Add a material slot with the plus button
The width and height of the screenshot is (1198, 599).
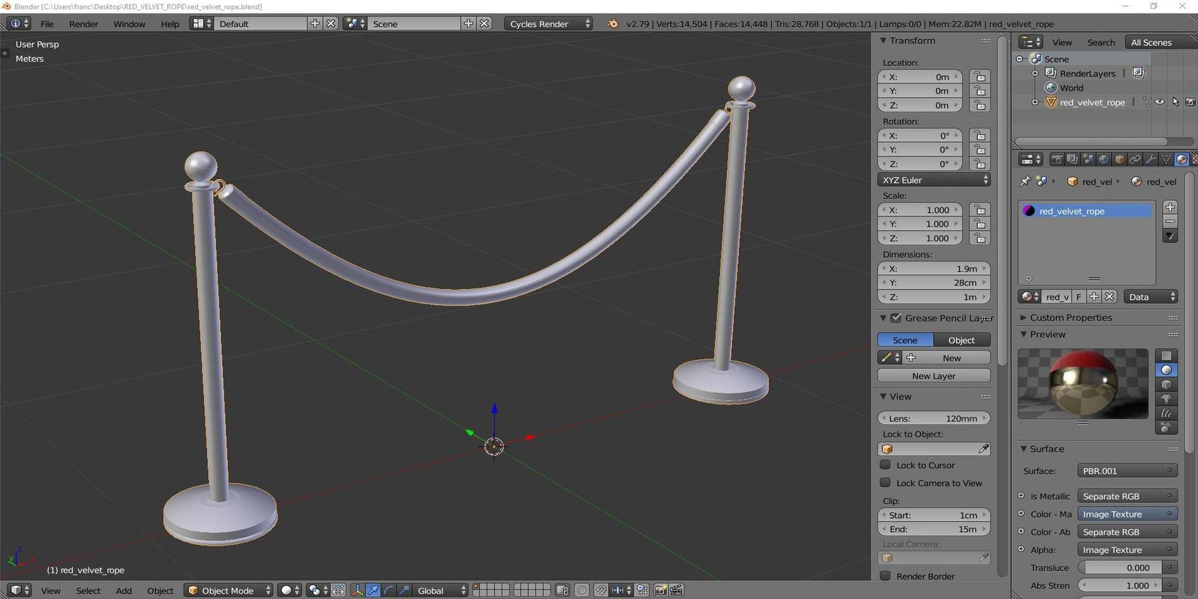[1170, 207]
